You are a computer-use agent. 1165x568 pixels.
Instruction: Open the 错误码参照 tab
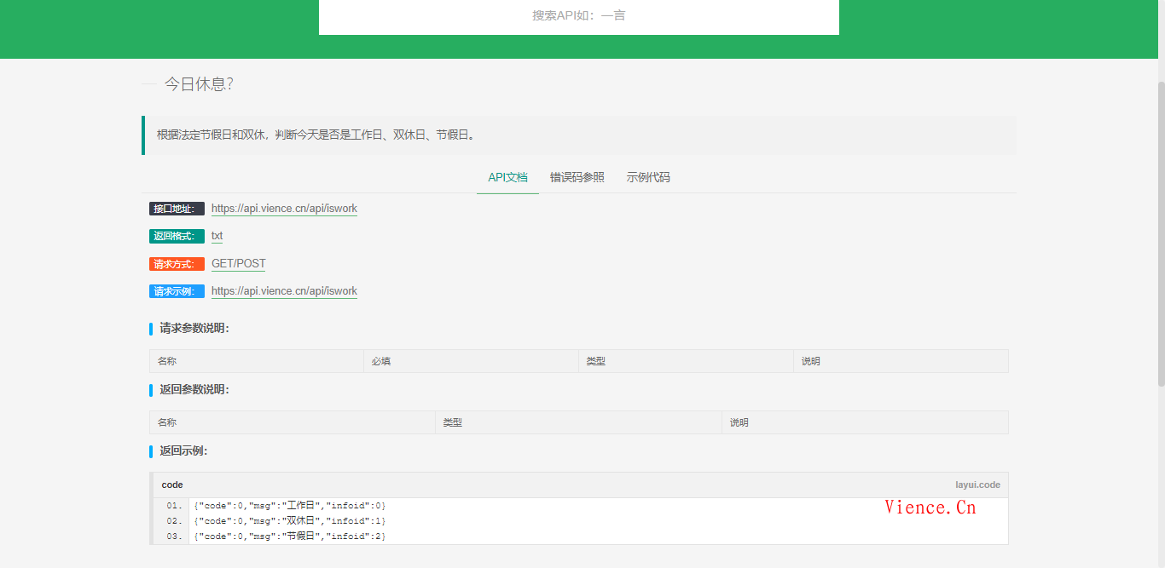click(x=577, y=177)
